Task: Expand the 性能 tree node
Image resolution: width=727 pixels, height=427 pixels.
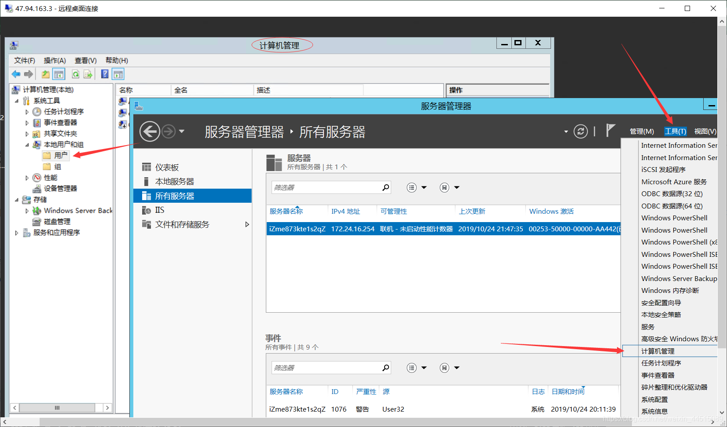Action: (27, 178)
